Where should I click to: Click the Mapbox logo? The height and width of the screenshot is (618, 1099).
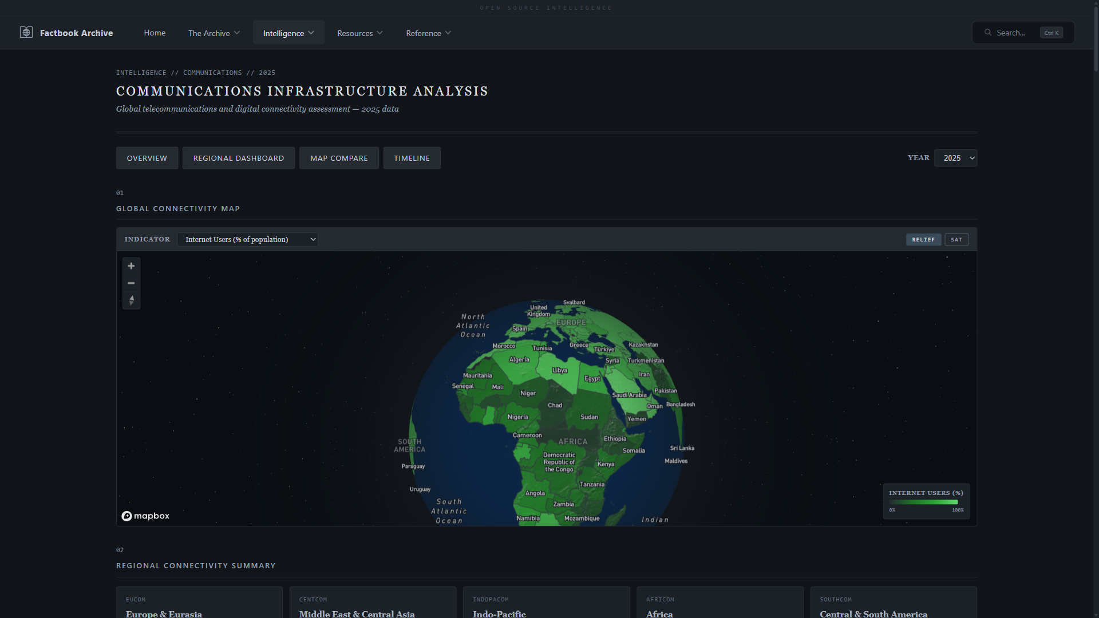(x=145, y=516)
